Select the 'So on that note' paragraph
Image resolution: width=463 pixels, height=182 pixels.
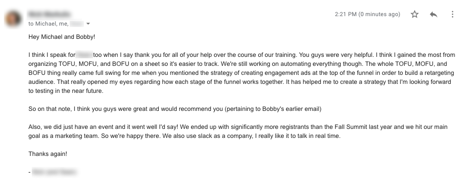point(175,109)
